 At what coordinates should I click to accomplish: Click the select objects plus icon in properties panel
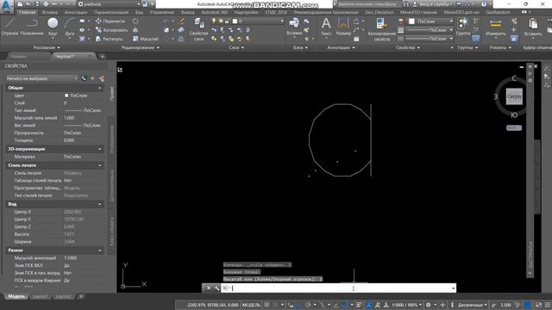pos(92,78)
